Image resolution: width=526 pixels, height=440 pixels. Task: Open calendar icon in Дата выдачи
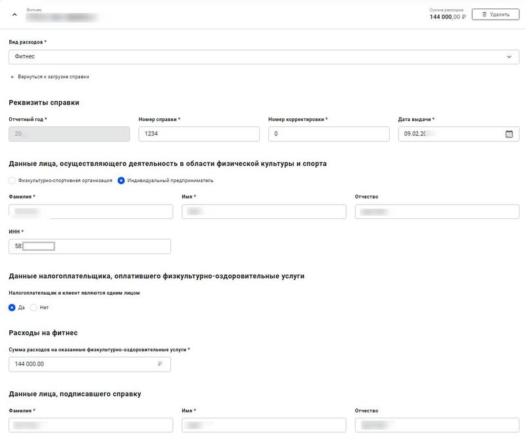tap(509, 134)
